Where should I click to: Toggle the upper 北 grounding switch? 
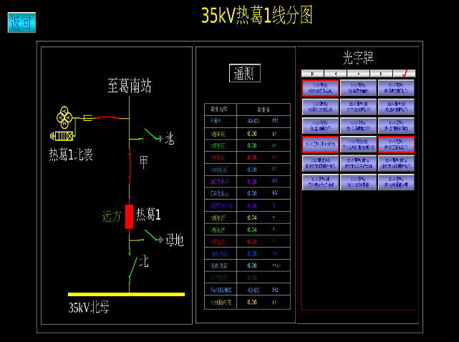click(153, 135)
